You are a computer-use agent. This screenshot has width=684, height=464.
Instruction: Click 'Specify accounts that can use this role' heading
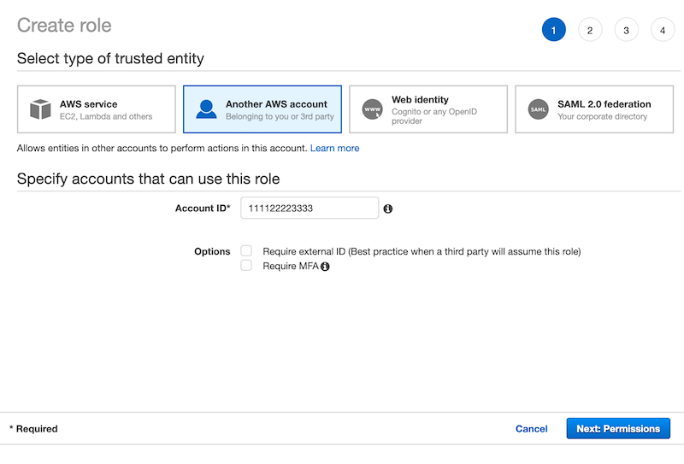click(148, 179)
